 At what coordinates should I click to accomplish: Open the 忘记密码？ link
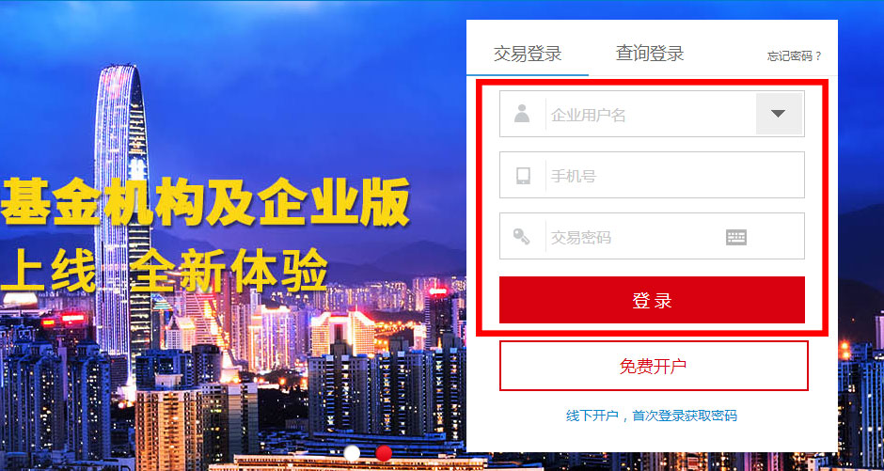pos(795,56)
